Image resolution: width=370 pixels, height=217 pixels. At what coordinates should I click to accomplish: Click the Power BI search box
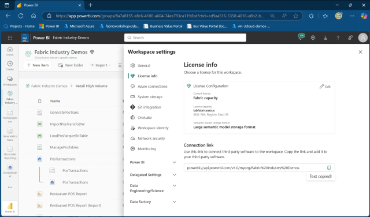click(185, 38)
